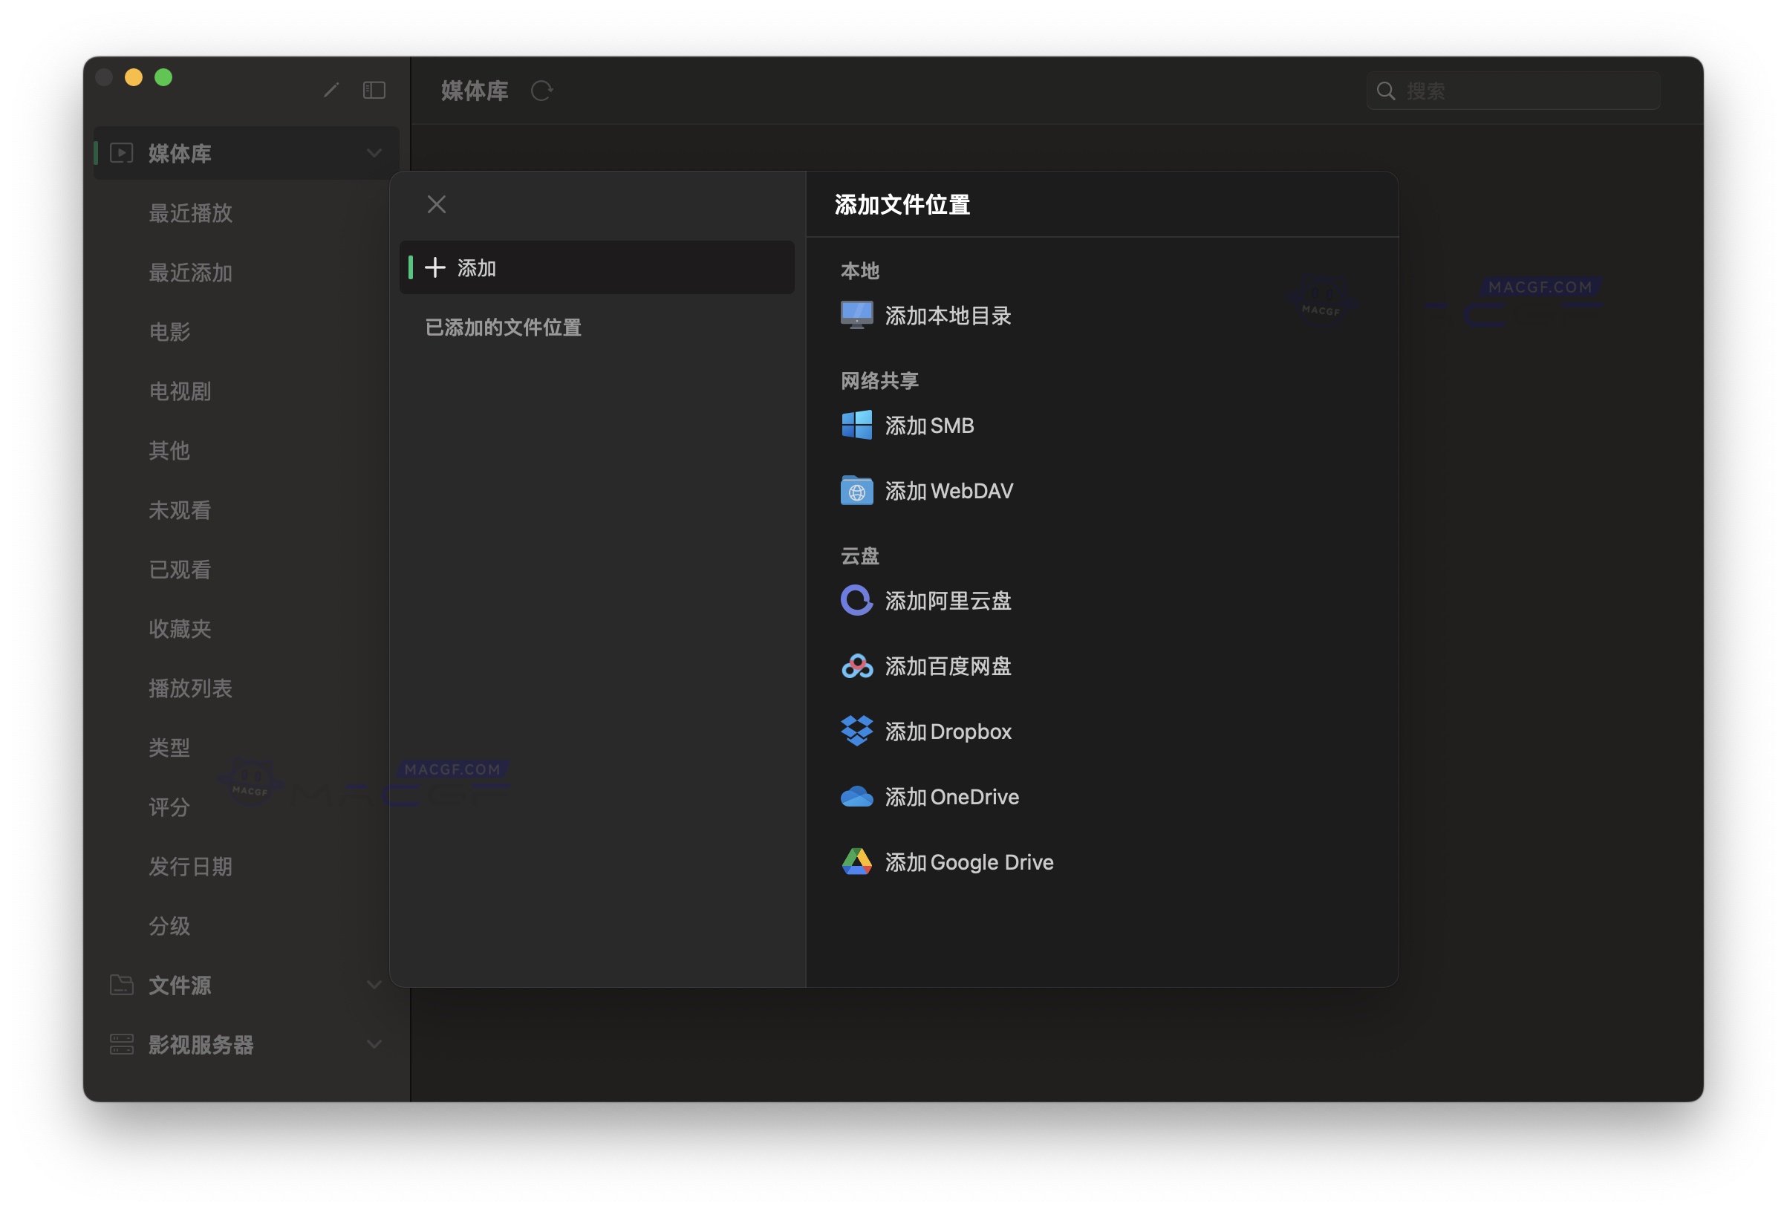The height and width of the screenshot is (1212, 1787).
Task: Toggle the sidebar visibility icon
Action: 374,90
